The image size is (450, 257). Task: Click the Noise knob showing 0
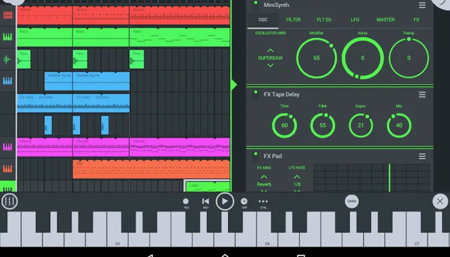click(363, 58)
